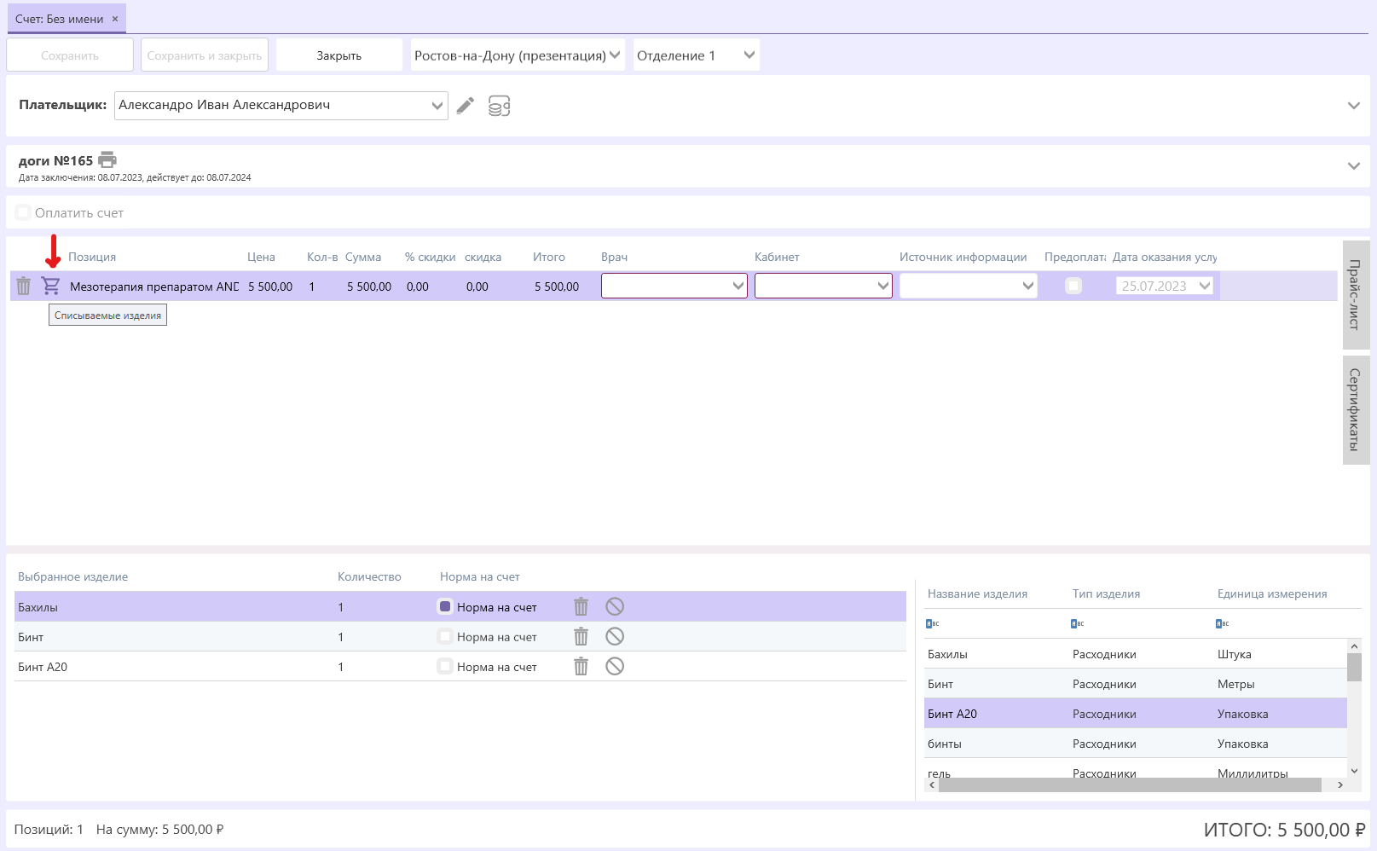Image resolution: width=1377 pixels, height=851 pixels.
Task: Click quantity cell 1 in Мезотерапия row
Action: (x=312, y=287)
